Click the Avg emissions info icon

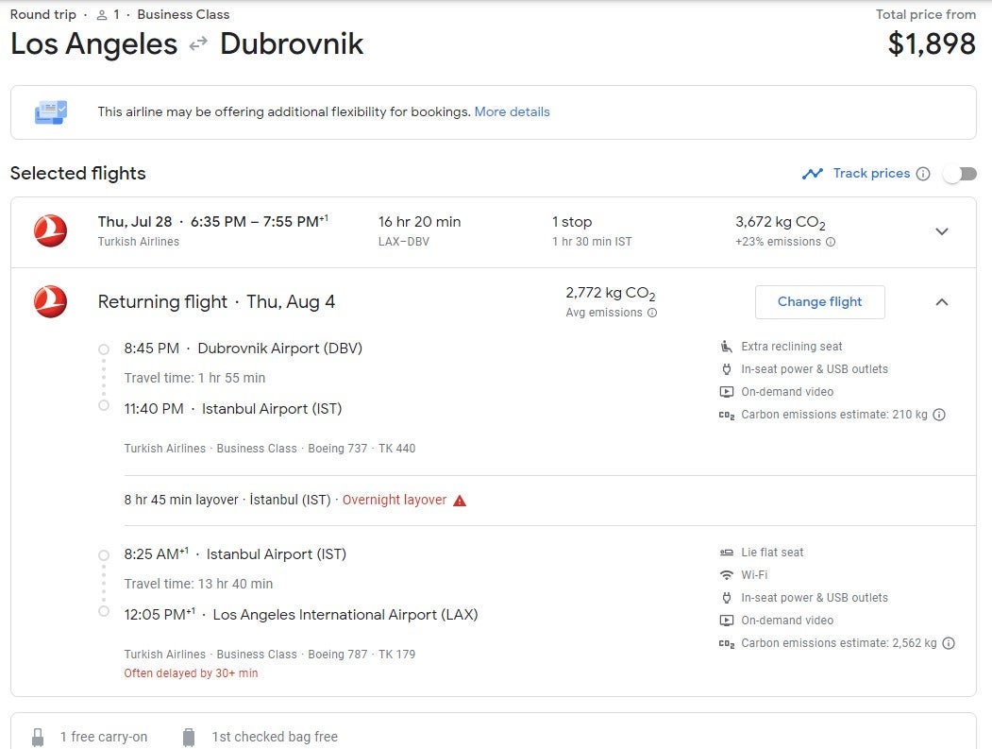pos(651,313)
